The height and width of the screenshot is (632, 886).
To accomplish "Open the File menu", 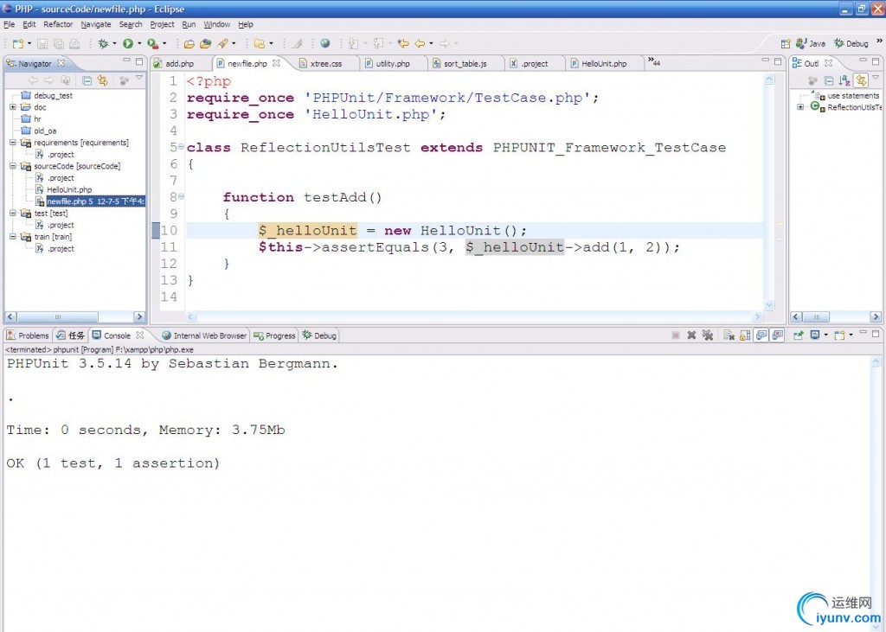I will click(x=9, y=25).
